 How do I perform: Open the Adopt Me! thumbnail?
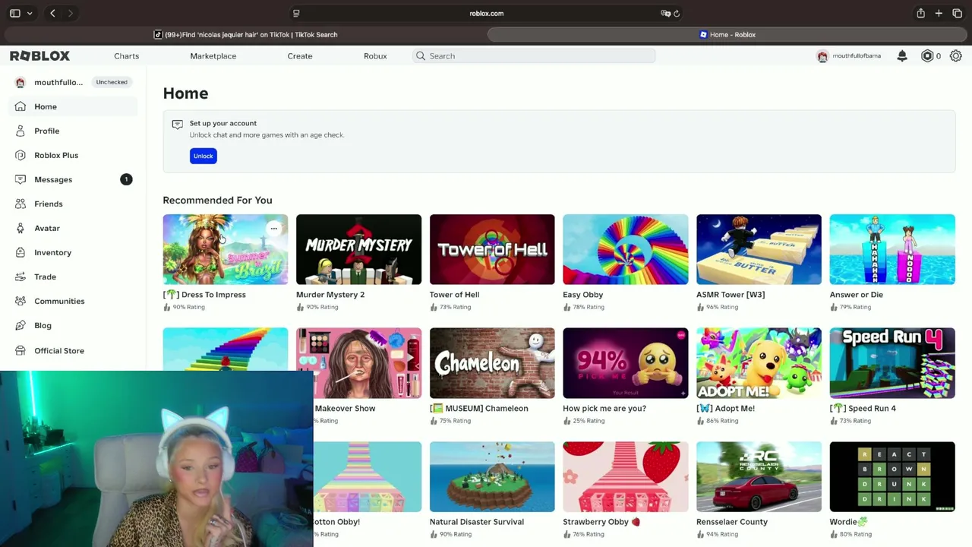[x=759, y=363]
